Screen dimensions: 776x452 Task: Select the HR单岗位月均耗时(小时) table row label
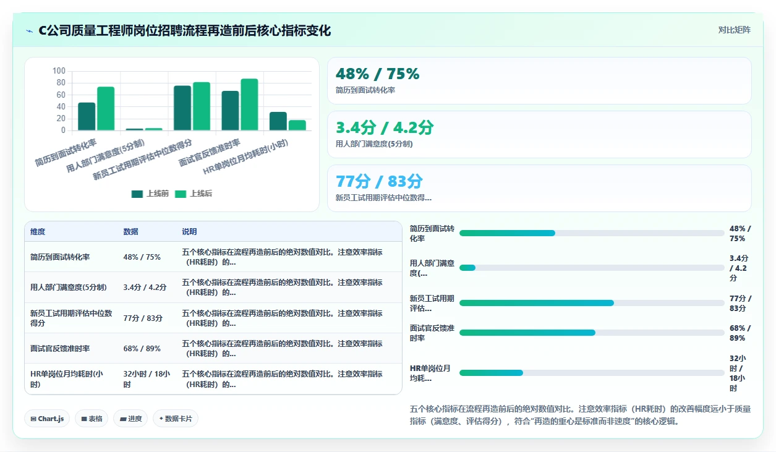[67, 379]
